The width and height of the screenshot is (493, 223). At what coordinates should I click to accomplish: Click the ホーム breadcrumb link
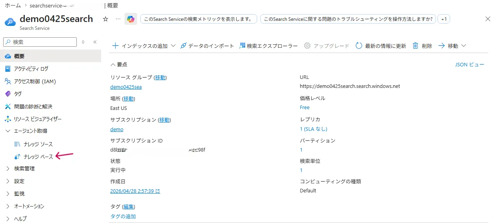tap(13, 5)
